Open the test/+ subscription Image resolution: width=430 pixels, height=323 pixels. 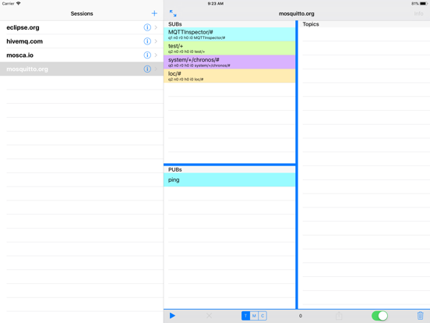tap(230, 48)
